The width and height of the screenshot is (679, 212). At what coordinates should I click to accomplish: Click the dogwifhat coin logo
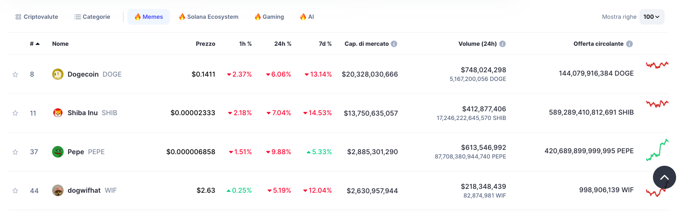point(58,190)
